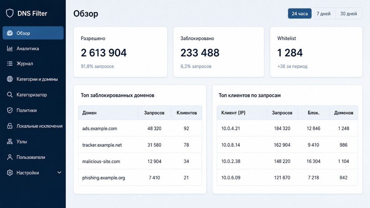Image resolution: width=370 pixels, height=208 pixels.
Task: Open the globe icon for Категории и домены
Action: pyautogui.click(x=10, y=79)
